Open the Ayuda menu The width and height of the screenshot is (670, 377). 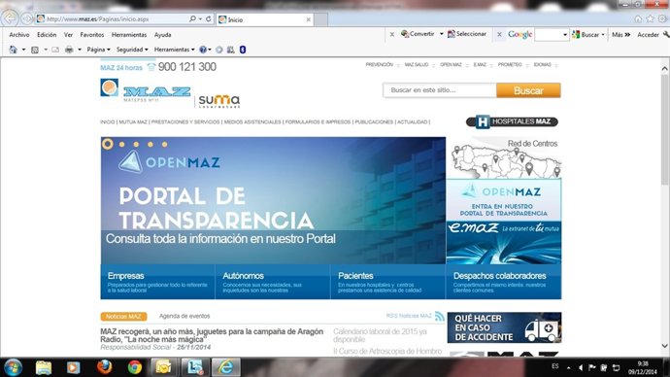(162, 35)
